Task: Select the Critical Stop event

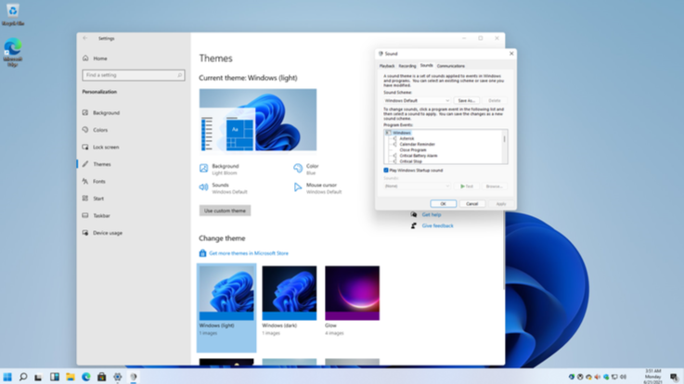Action: (x=410, y=161)
